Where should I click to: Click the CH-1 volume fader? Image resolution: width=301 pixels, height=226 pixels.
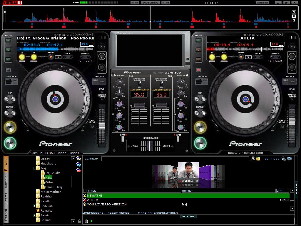pos(139,105)
